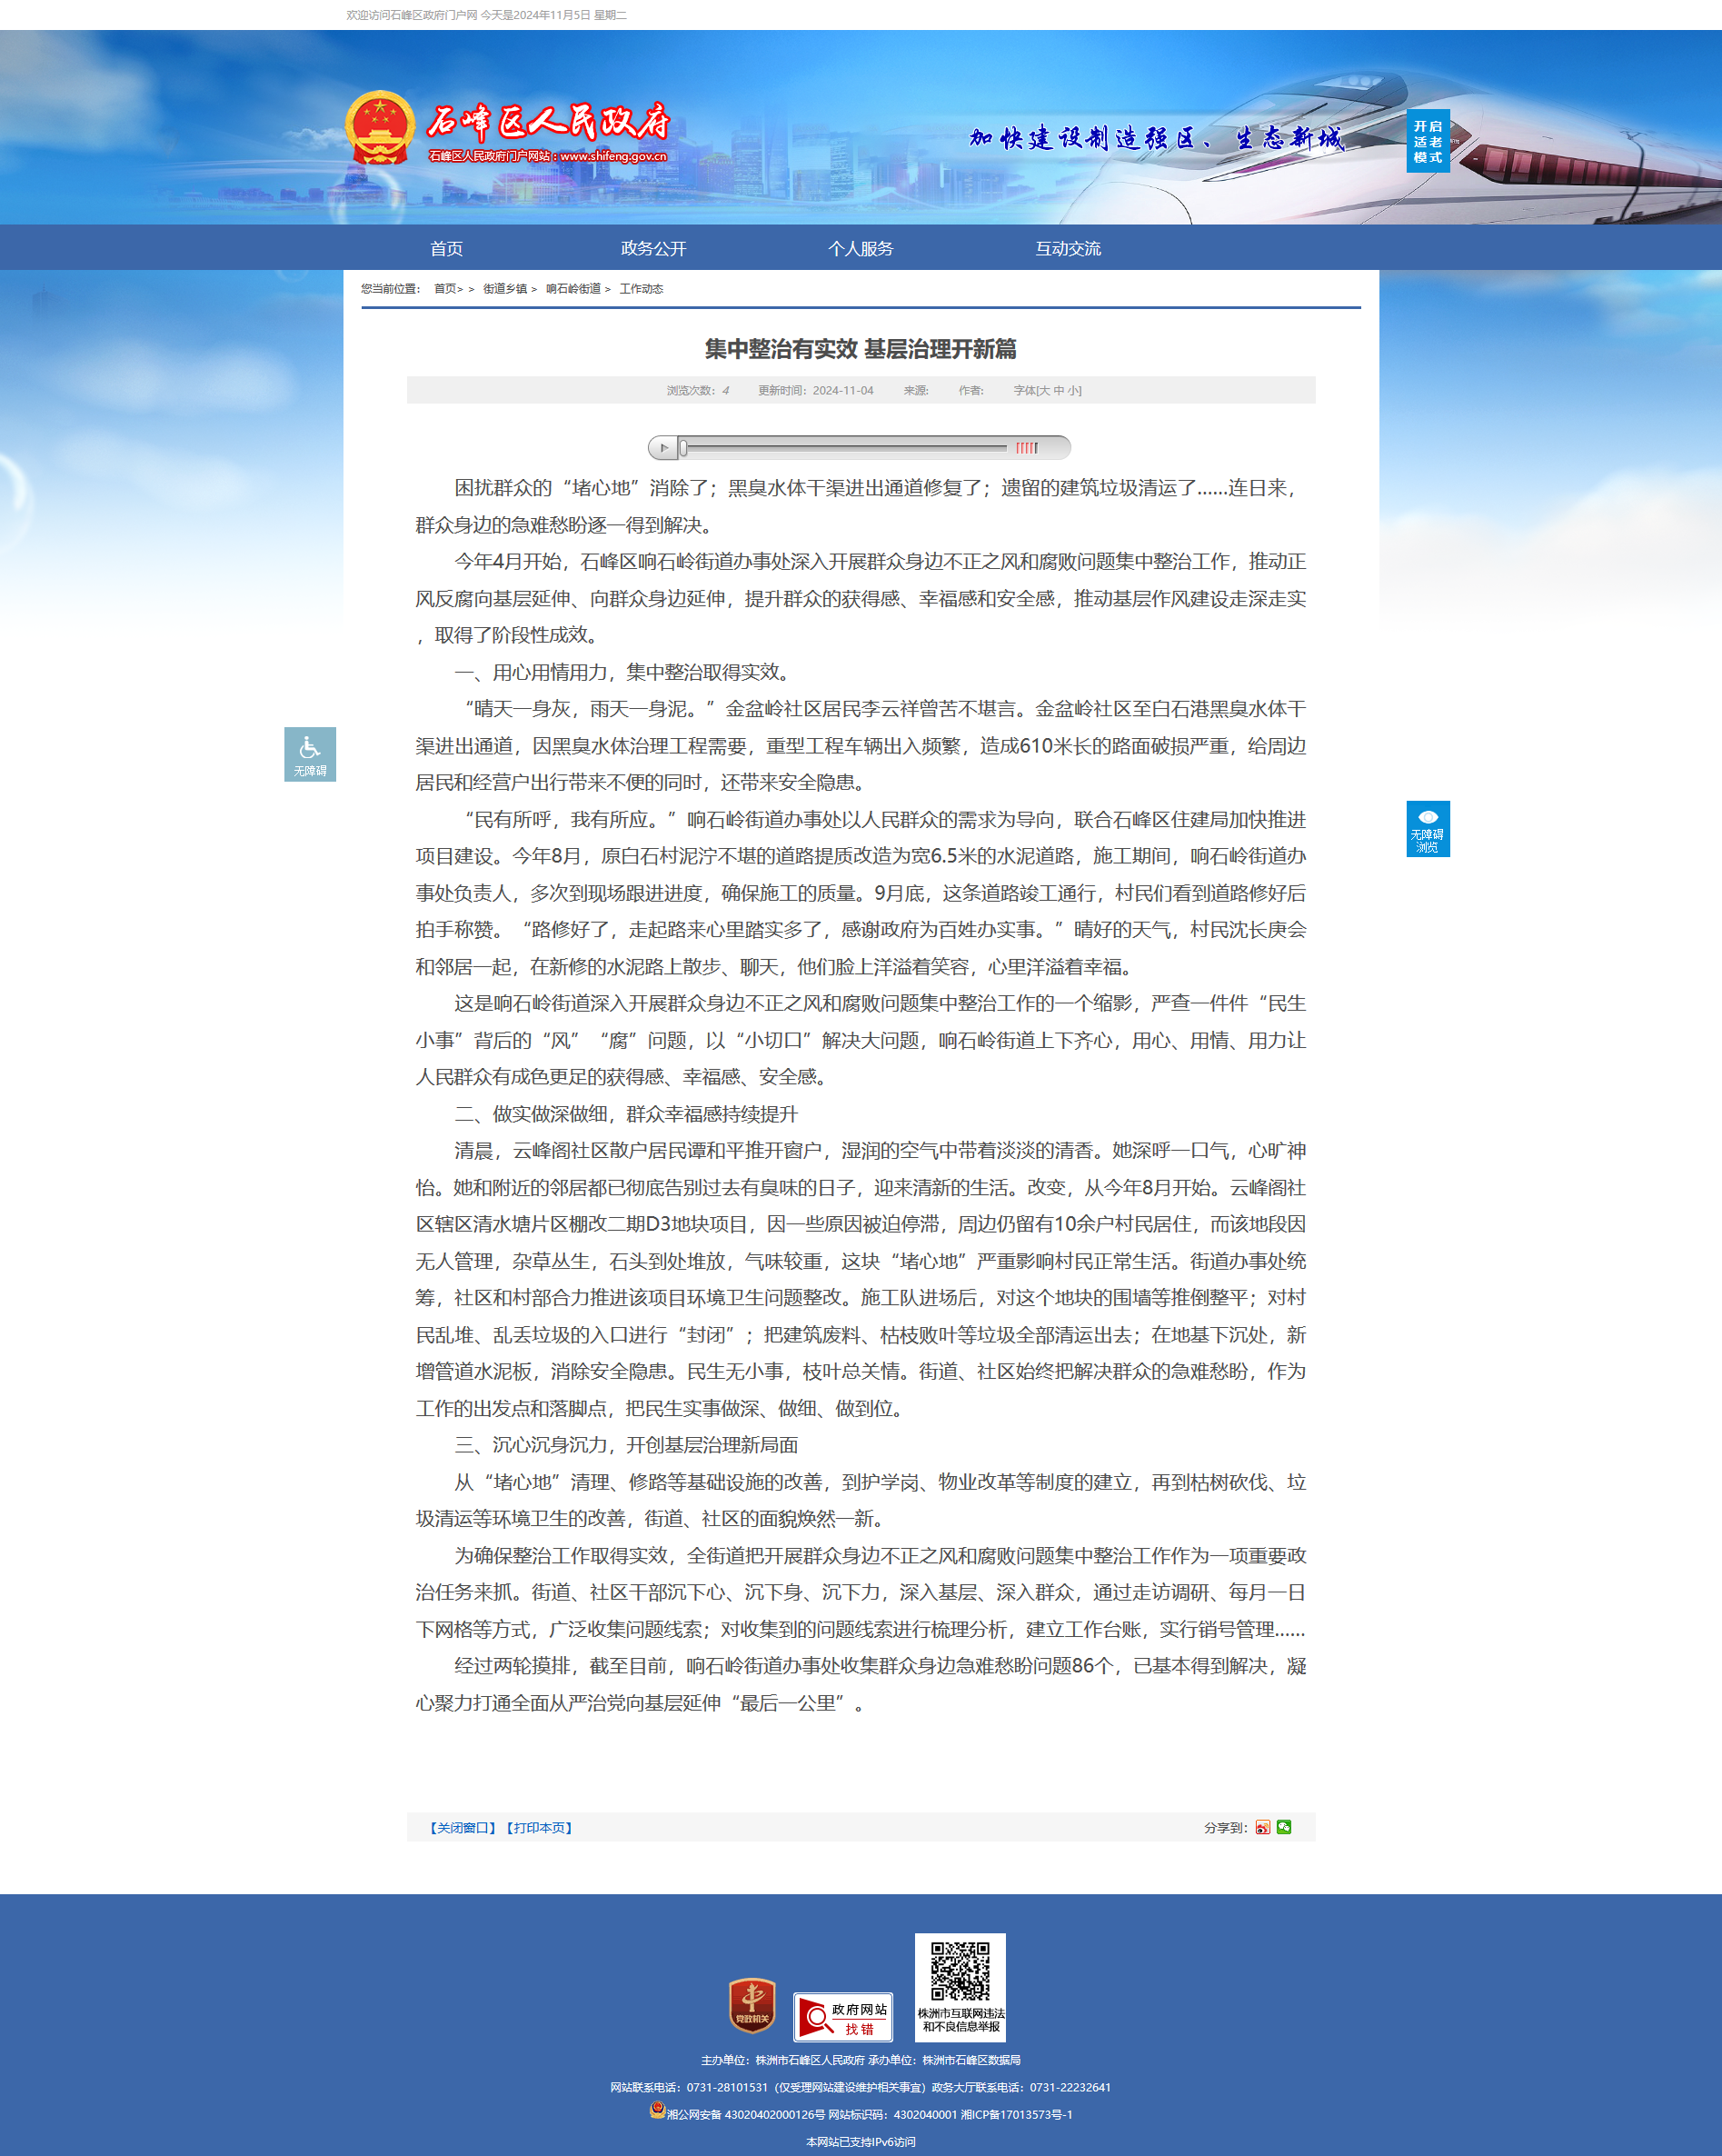Open the 党政机关 badge icon
Screen dimensions: 1722x2156
pyautogui.click(x=752, y=2006)
